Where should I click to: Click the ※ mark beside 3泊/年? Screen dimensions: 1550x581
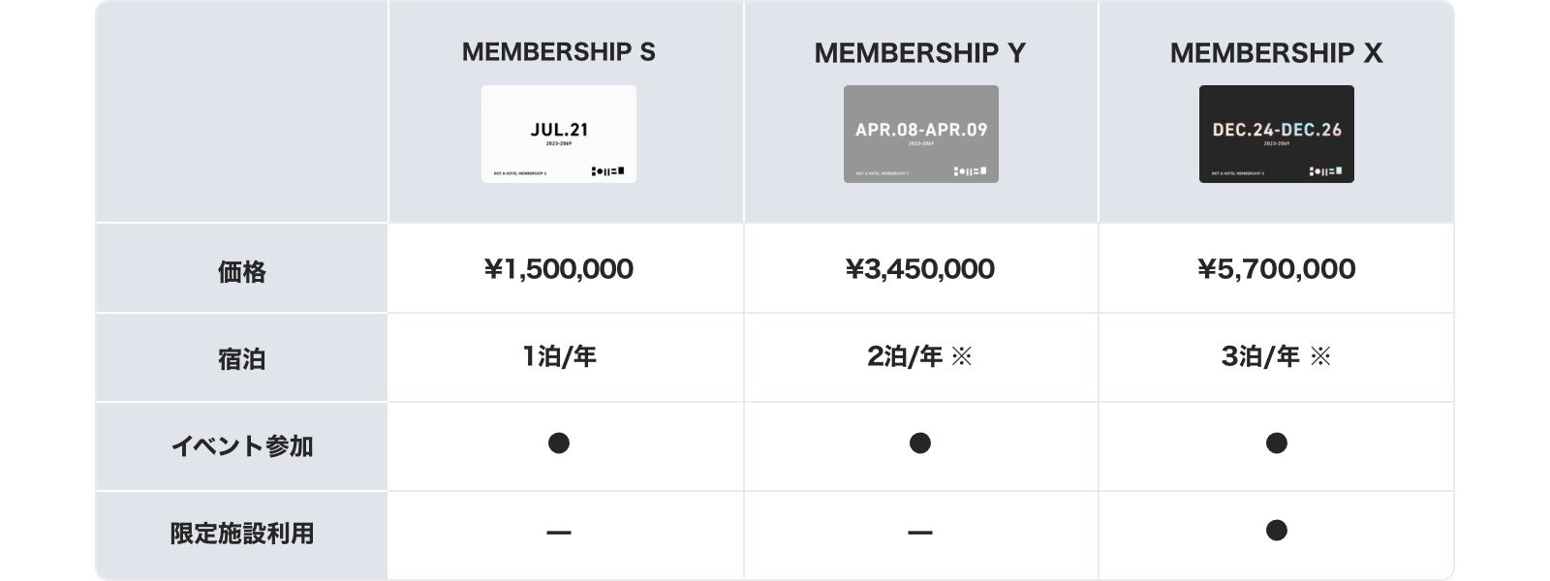(x=1320, y=356)
